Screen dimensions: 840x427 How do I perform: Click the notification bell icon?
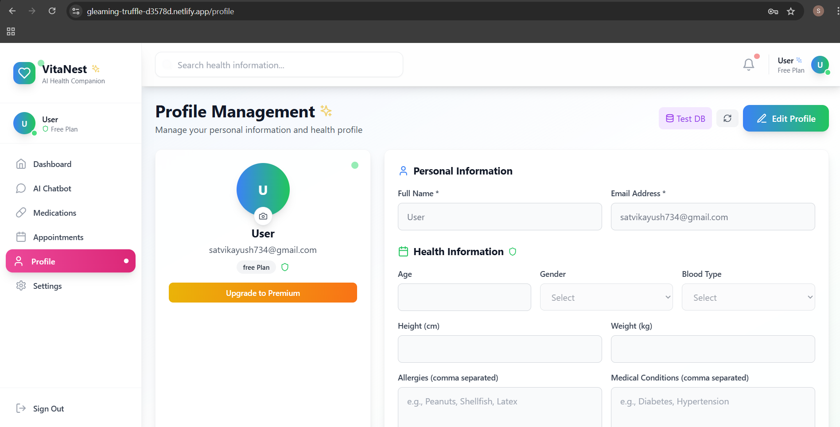click(749, 65)
